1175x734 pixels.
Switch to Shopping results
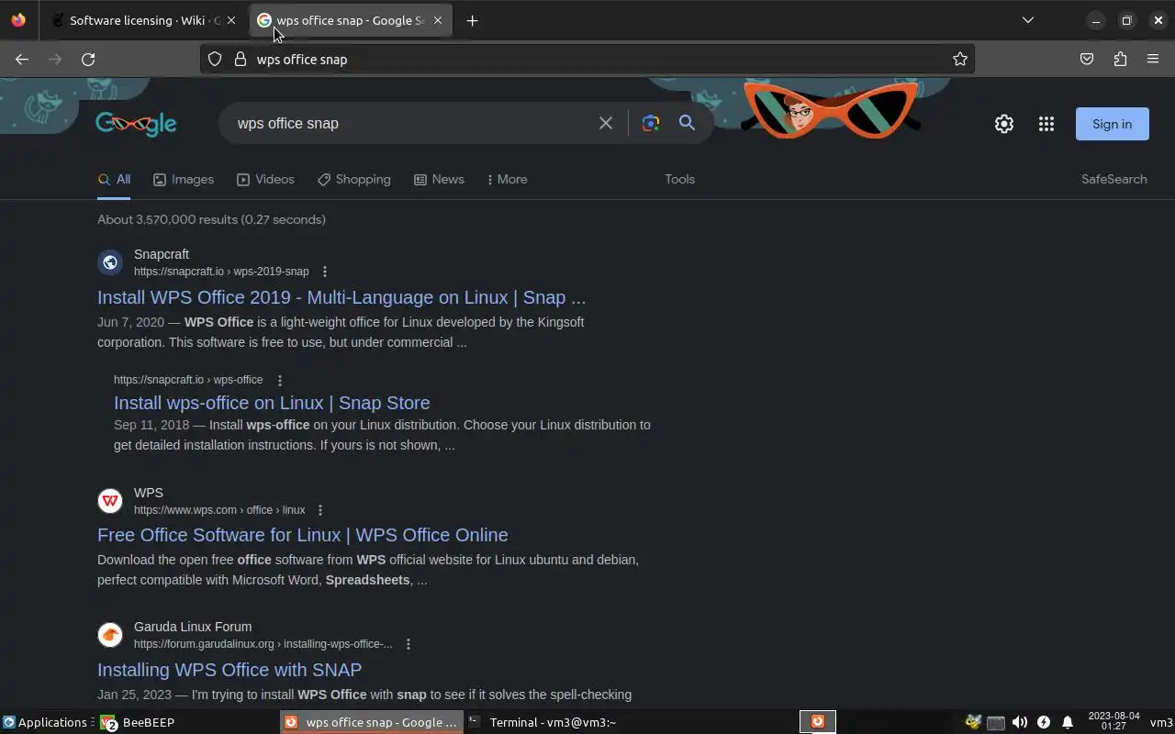coord(353,179)
